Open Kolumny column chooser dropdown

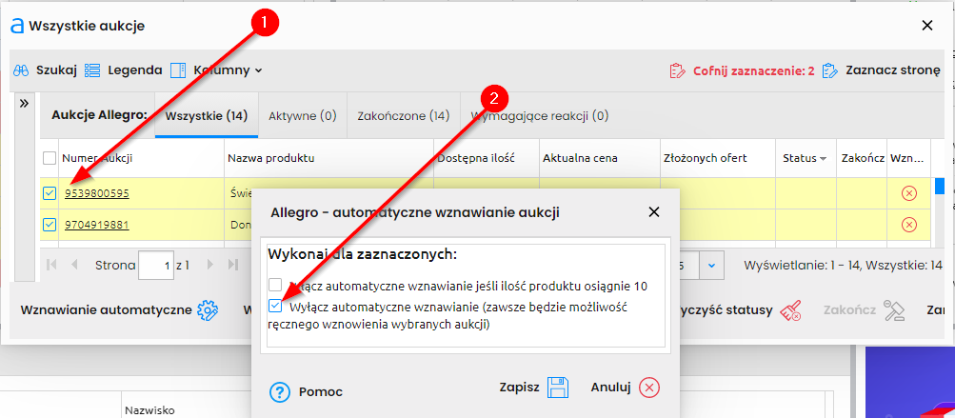coord(216,70)
